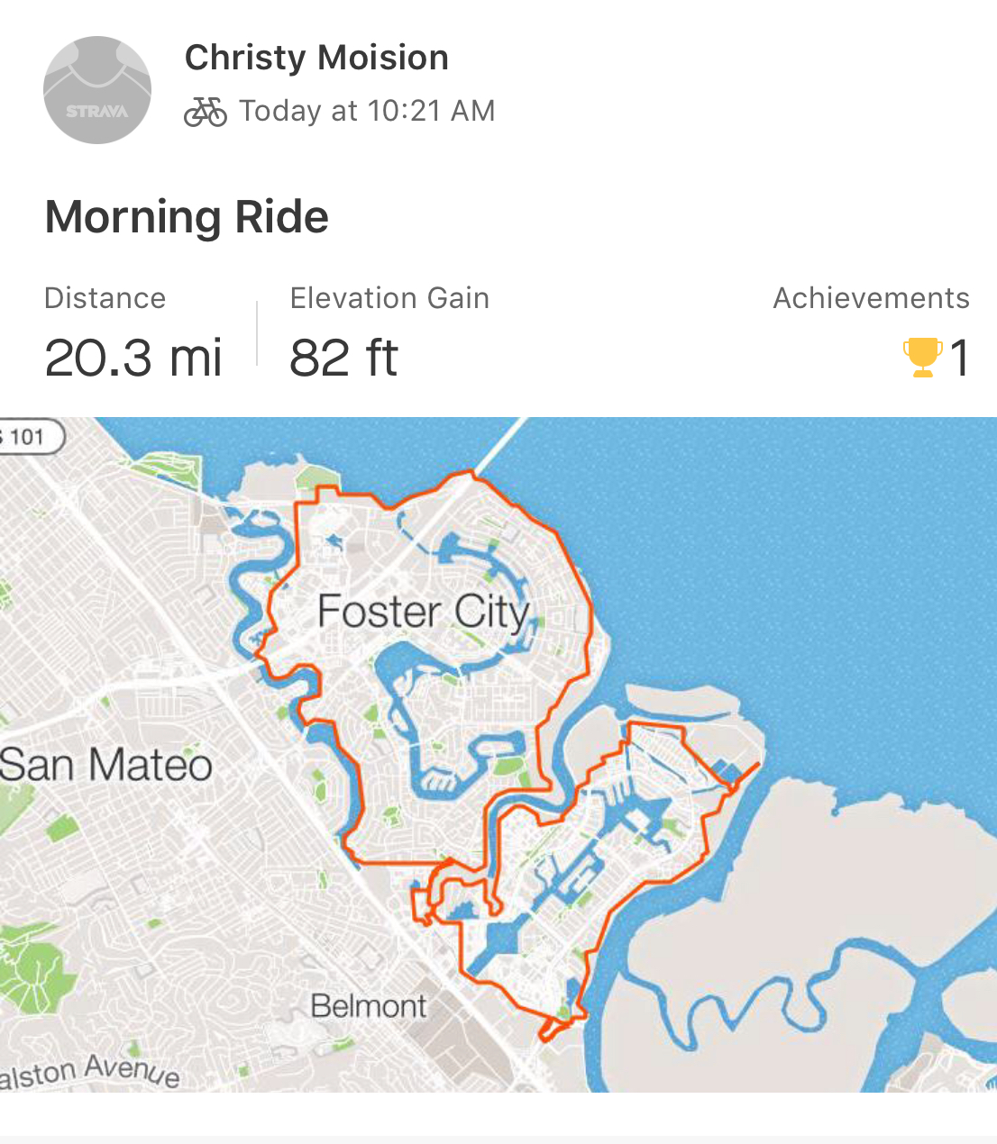Click the achievements count number 1
997x1144 pixels.
959,359
